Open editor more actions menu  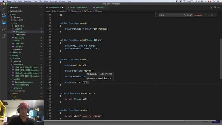(219, 7)
